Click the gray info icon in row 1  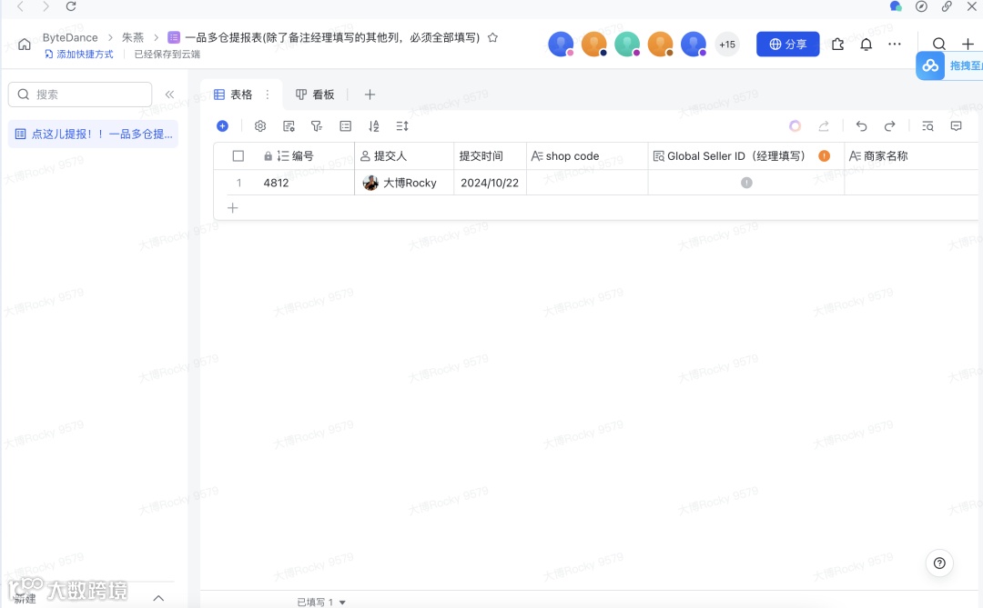pyautogui.click(x=746, y=182)
